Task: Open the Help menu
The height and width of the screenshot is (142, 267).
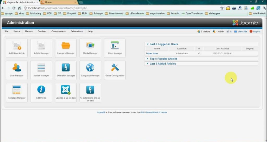Action: 90,31
